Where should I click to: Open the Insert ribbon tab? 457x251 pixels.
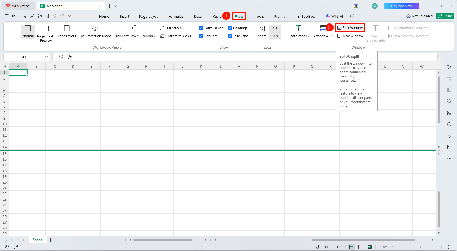(x=125, y=16)
